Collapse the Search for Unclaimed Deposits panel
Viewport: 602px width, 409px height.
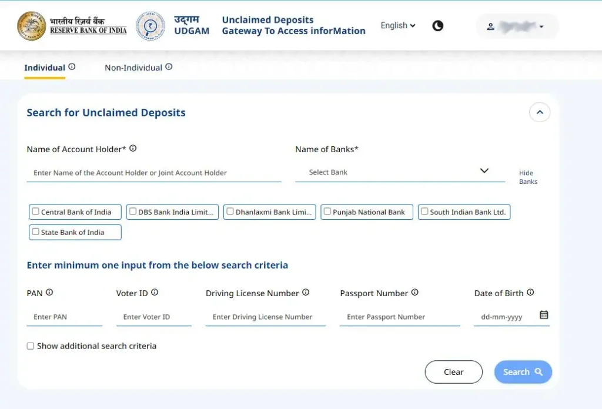pos(540,112)
